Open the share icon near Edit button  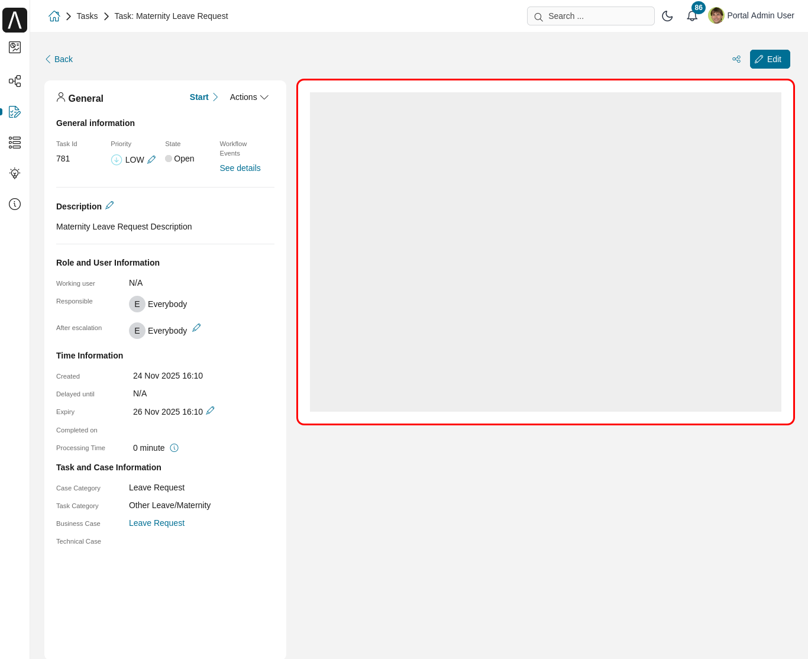(736, 59)
